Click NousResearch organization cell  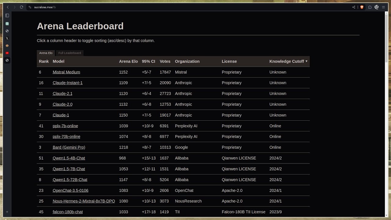point(188,201)
